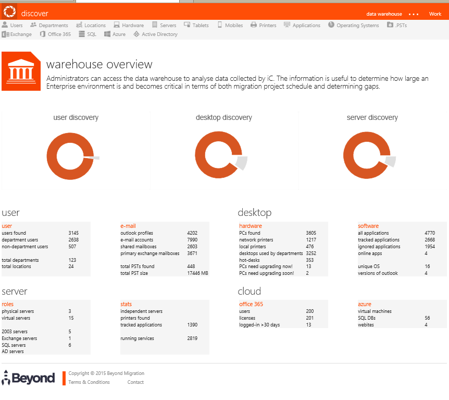Click the 'virtual servers' row

(46, 318)
